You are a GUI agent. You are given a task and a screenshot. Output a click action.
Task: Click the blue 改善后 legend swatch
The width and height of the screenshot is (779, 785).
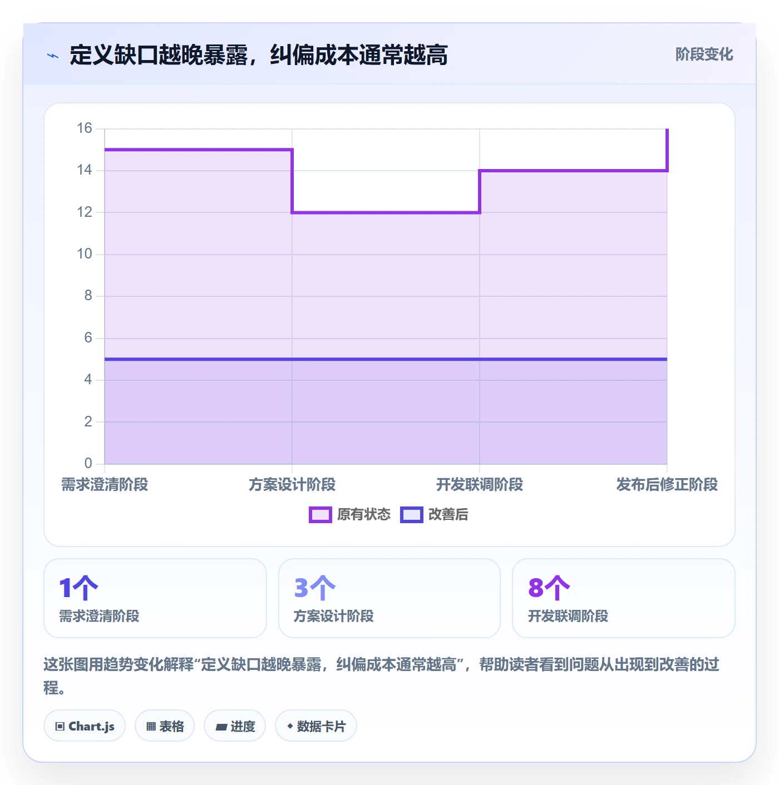(x=412, y=515)
